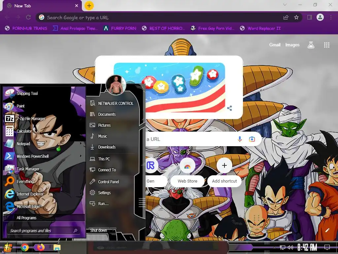The width and height of the screenshot is (338, 254).
Task: Open Everything search app
Action: pyautogui.click(x=44, y=181)
